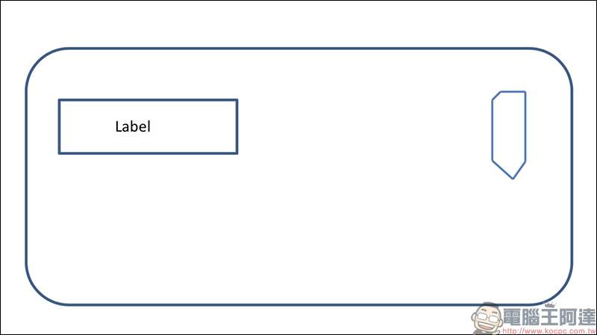Select the top edge of the large rounded rectangle
Viewport: 597px width, 335px height.
[x=299, y=48]
